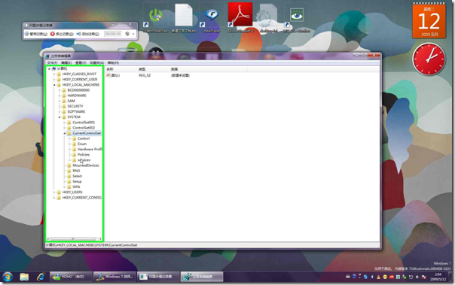Expand the SOFTWARE key
455x285 pixels.
60,111
